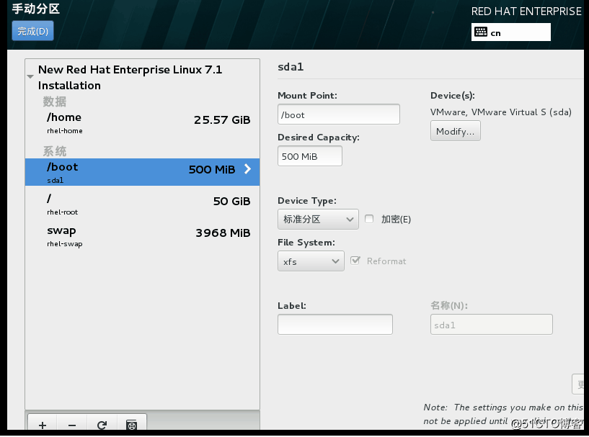This screenshot has width=589, height=437.
Task: Select the /home rhel-home partition row
Action: click(x=142, y=123)
